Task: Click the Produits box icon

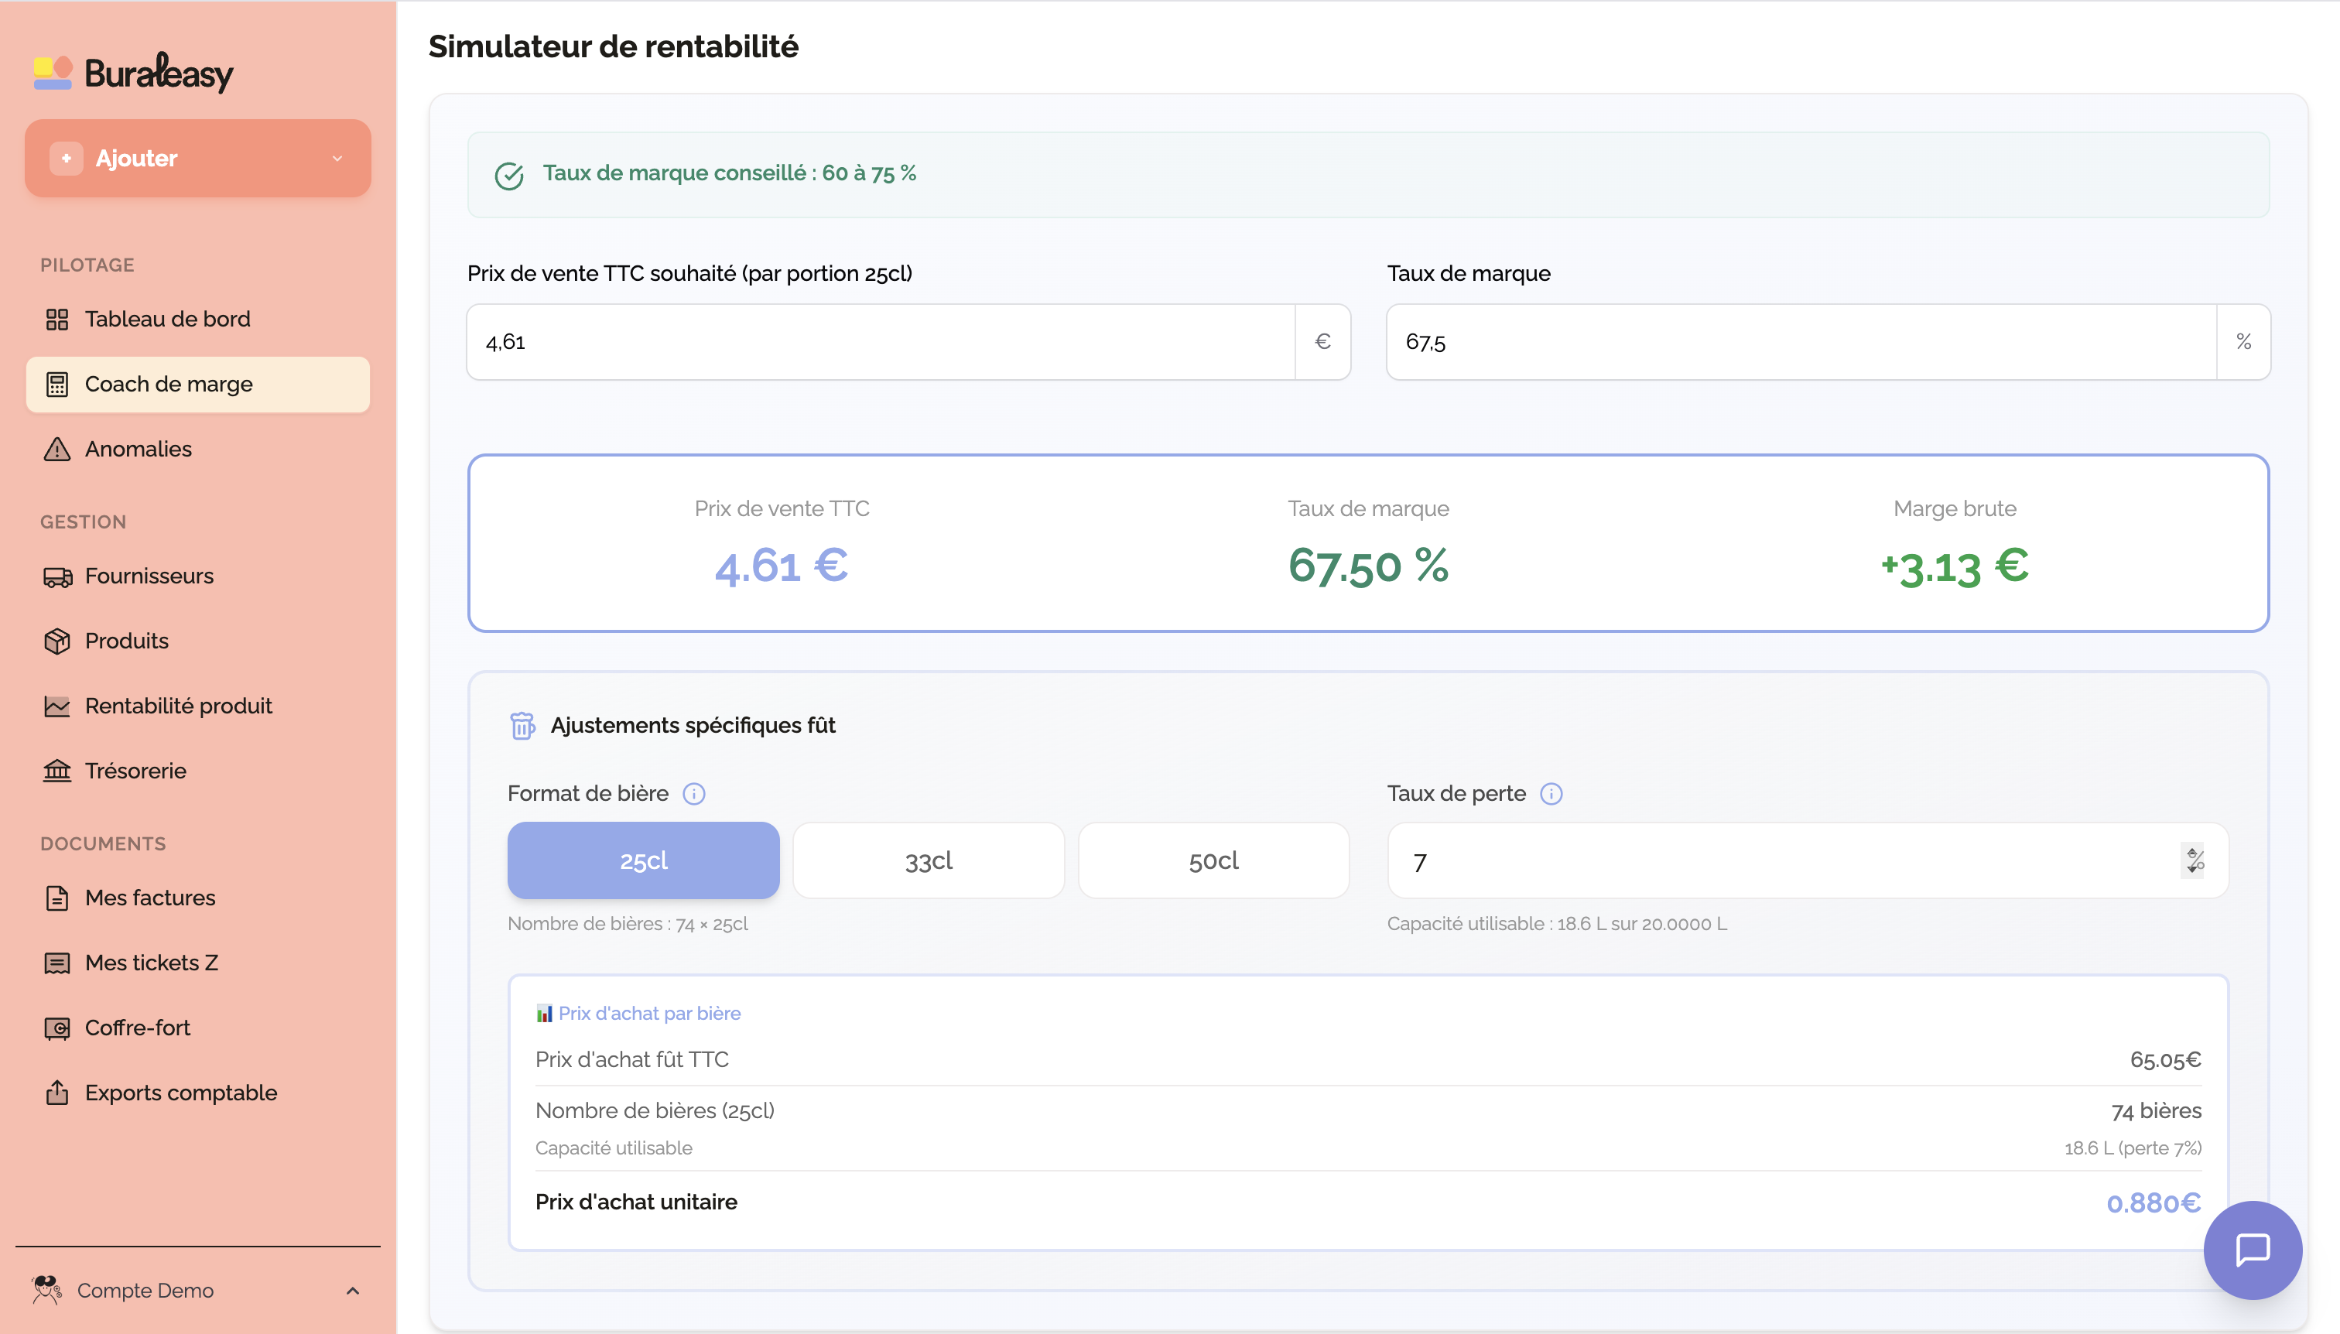Action: tap(56, 641)
